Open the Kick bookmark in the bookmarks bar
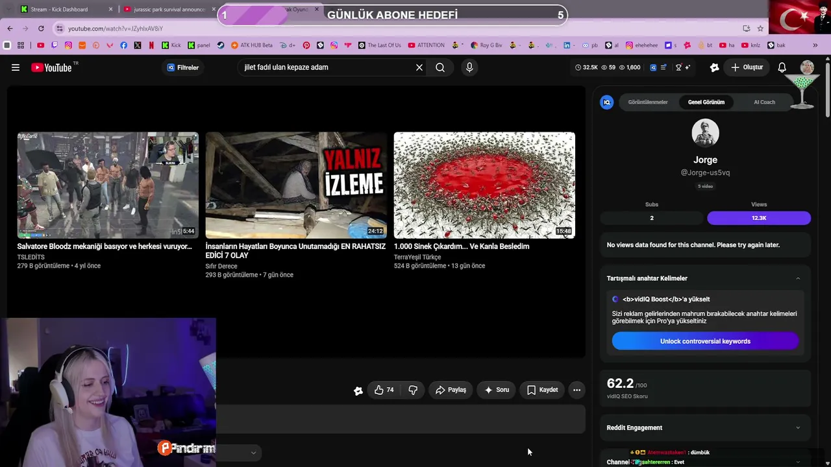This screenshot has width=831, height=467. [171, 45]
